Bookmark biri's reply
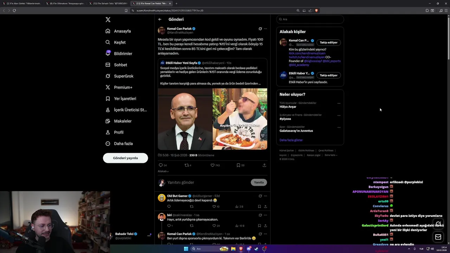The width and height of the screenshot is (450, 253). [x=259, y=226]
